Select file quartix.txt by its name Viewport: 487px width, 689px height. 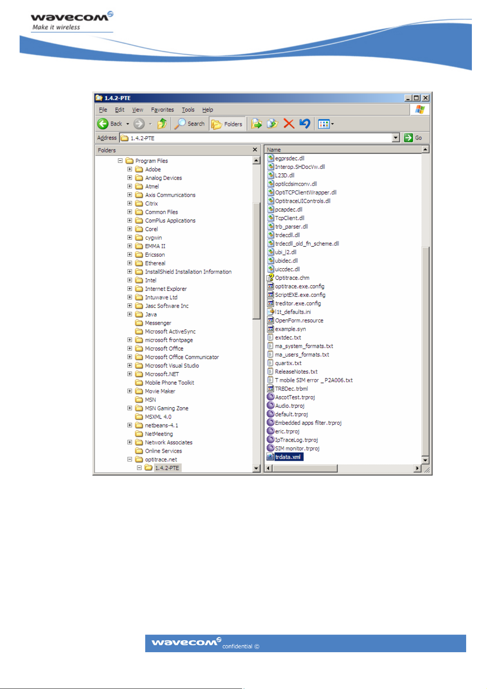288,363
